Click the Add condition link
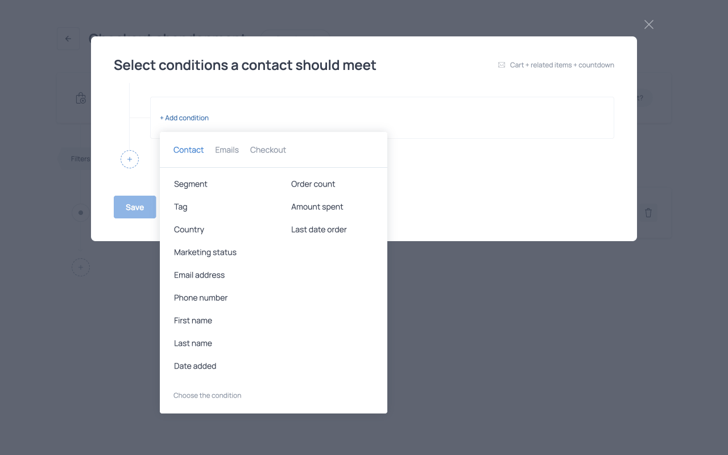The image size is (728, 455). click(184, 118)
